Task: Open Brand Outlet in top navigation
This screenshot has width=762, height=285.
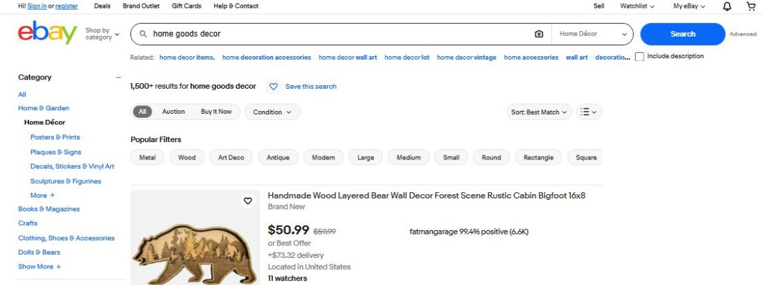Action: [x=141, y=6]
